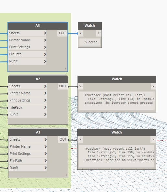The image size is (167, 192).
Task: Click the FilePath chevron on A3 node
Action: (x=45, y=54)
